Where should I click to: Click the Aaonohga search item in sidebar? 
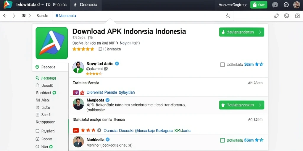(46, 78)
